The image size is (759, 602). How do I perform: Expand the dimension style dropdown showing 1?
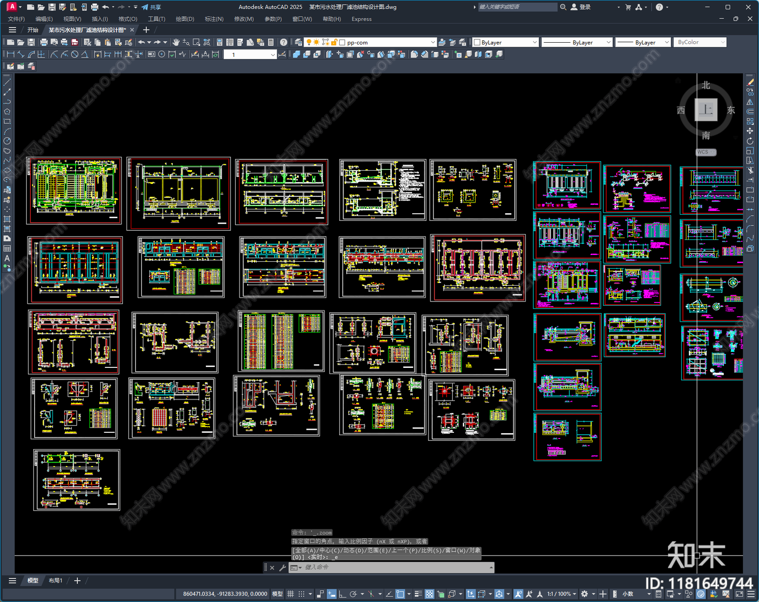273,55
